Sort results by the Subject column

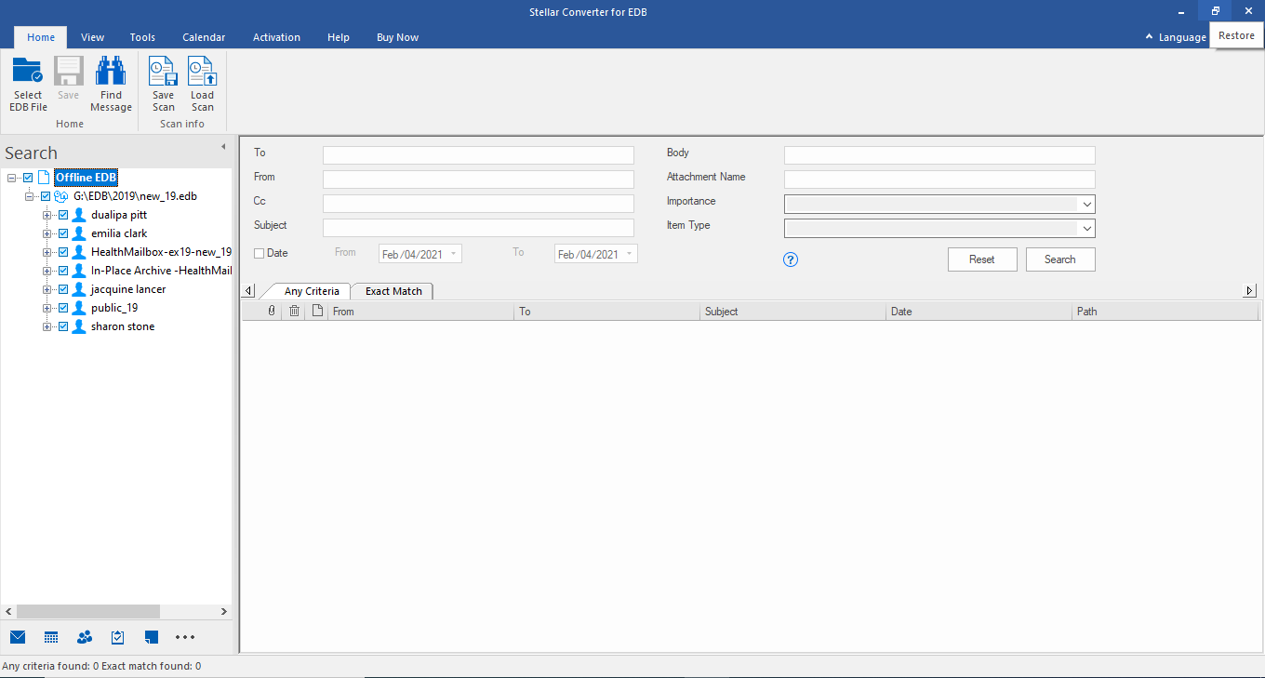(x=792, y=312)
